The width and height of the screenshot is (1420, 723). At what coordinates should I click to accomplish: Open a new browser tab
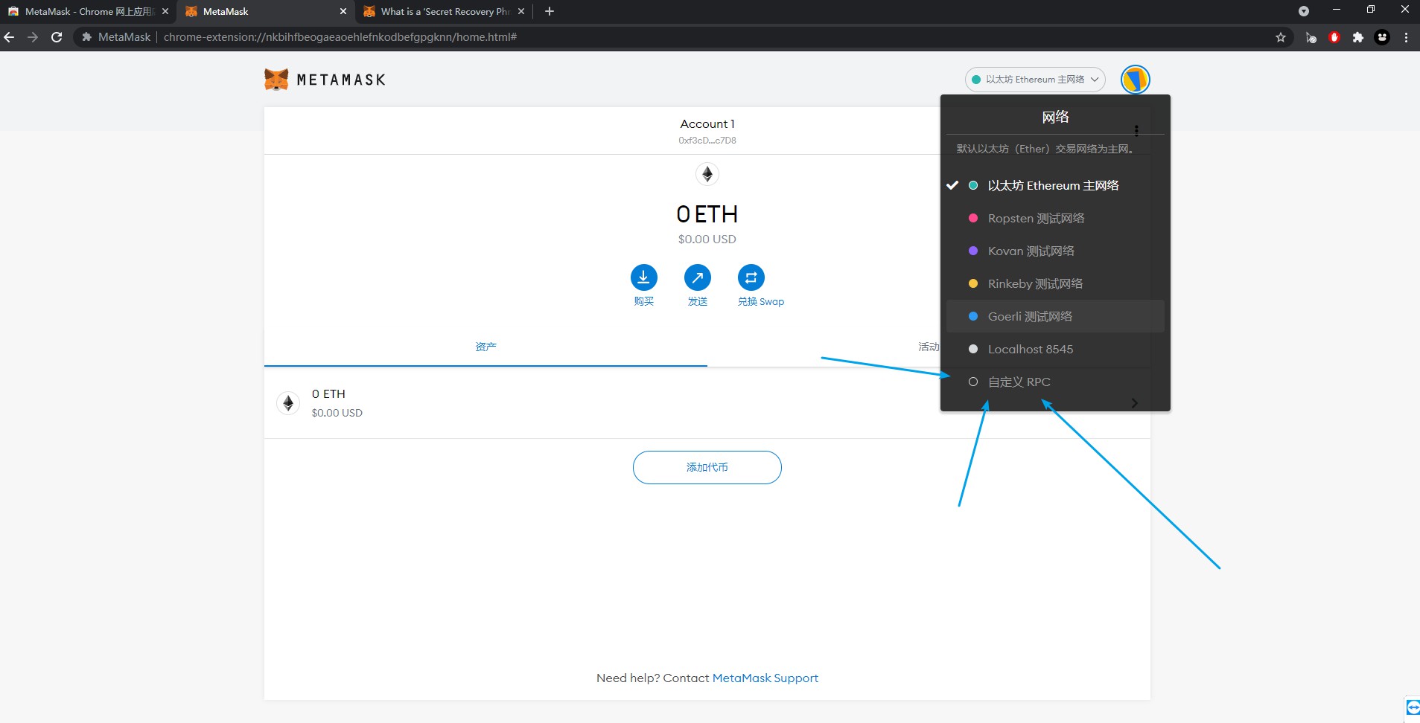[x=550, y=11]
